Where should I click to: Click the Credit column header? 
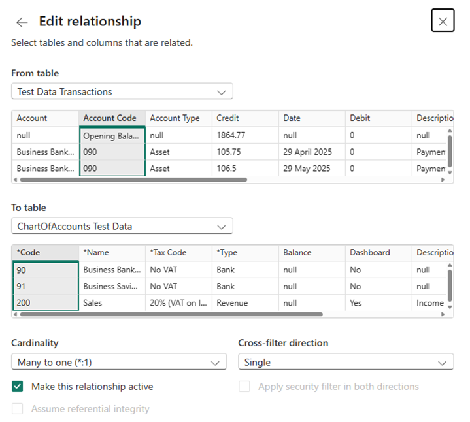[228, 118]
